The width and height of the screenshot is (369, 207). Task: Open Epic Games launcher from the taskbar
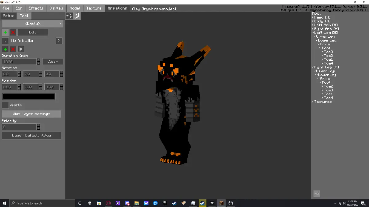point(165,203)
